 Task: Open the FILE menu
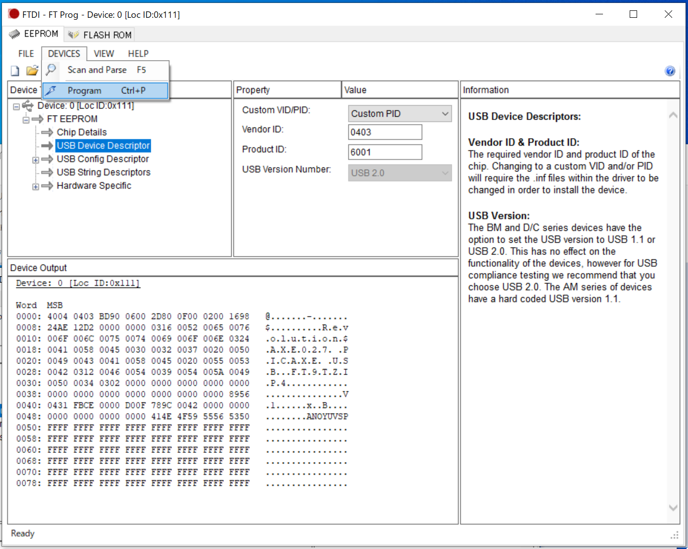click(x=26, y=53)
